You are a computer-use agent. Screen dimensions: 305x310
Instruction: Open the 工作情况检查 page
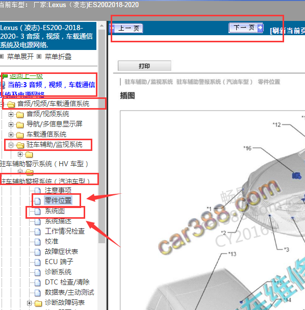click(65, 231)
